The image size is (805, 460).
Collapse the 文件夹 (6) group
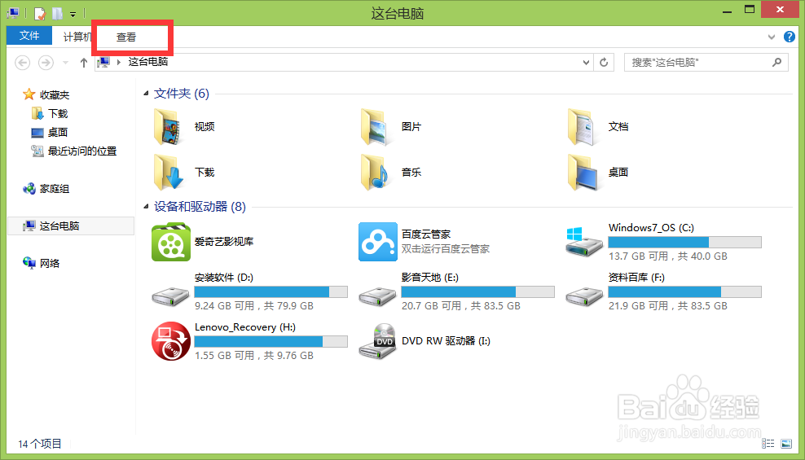point(147,94)
